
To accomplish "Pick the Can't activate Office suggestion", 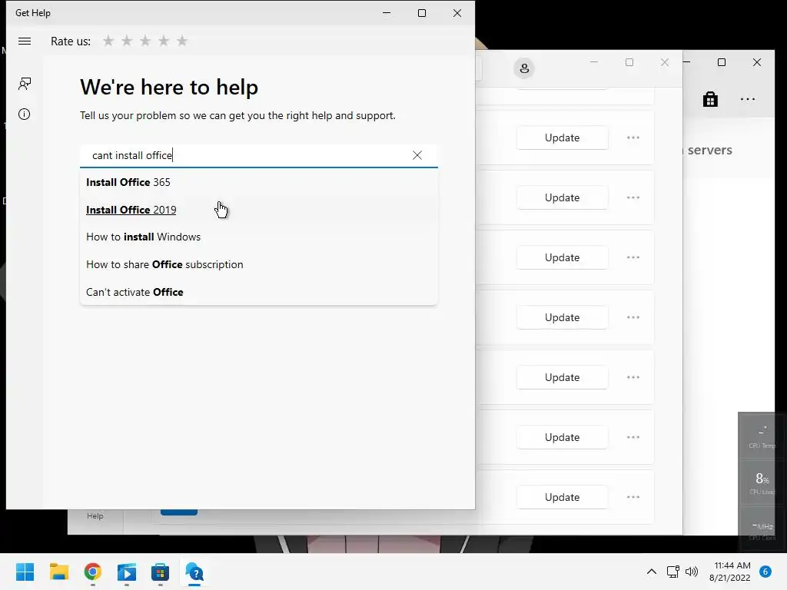I will point(258,292).
